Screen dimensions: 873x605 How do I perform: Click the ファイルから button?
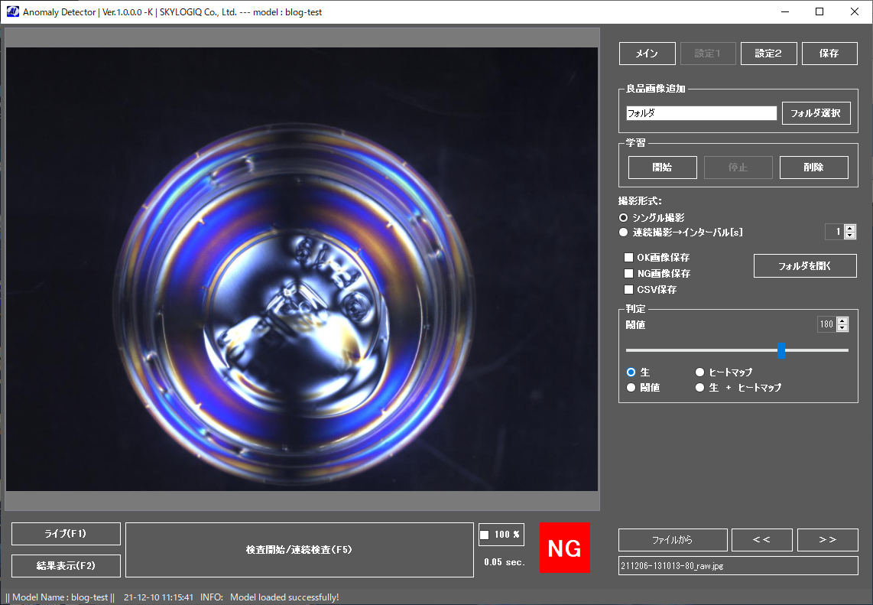pos(673,540)
